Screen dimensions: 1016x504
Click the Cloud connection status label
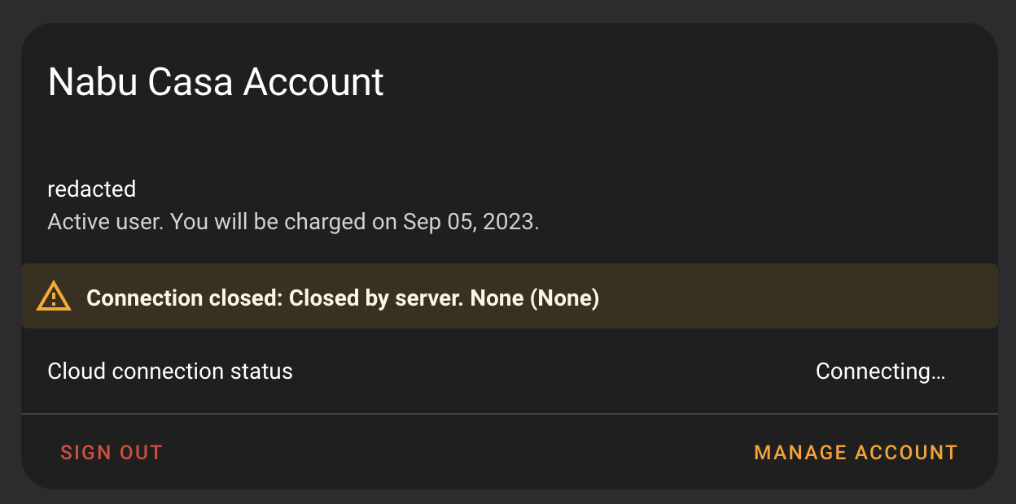[169, 371]
